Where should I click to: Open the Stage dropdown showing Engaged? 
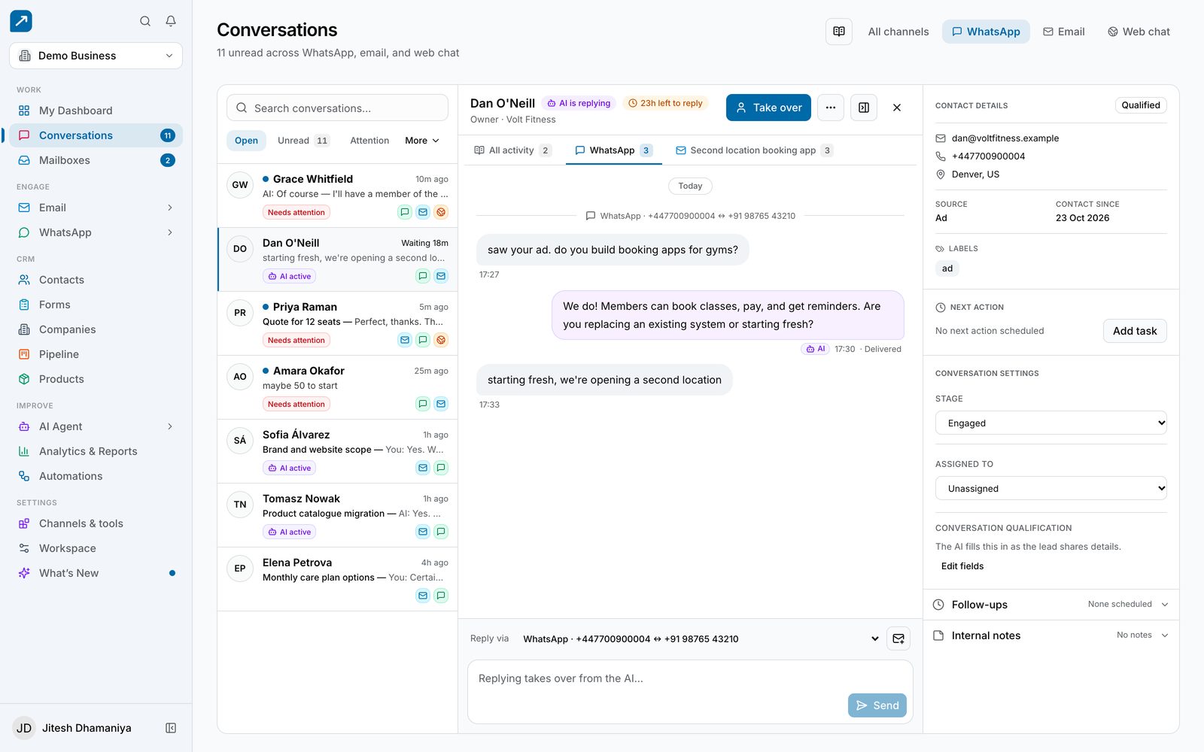click(1051, 423)
